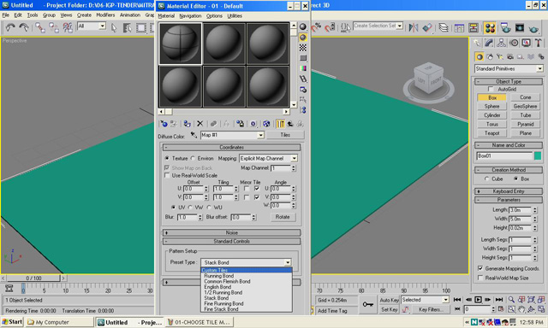
Task: Choose Running Bond from preset list
Action: [x=219, y=276]
